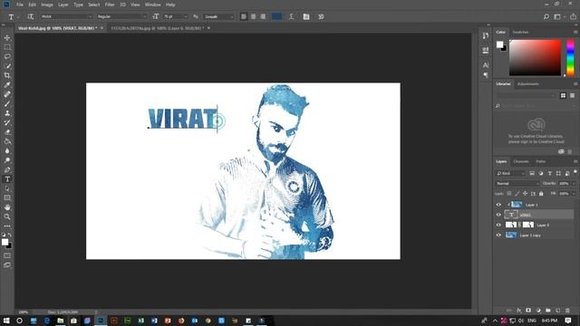
Task: Click the 3D text button
Action: pyautogui.click(x=321, y=16)
